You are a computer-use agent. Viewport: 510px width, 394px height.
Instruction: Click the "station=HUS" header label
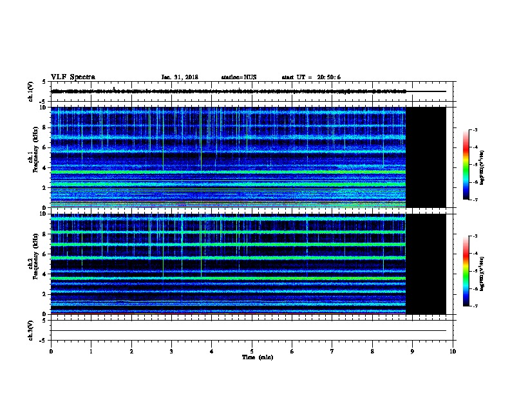[x=239, y=77]
